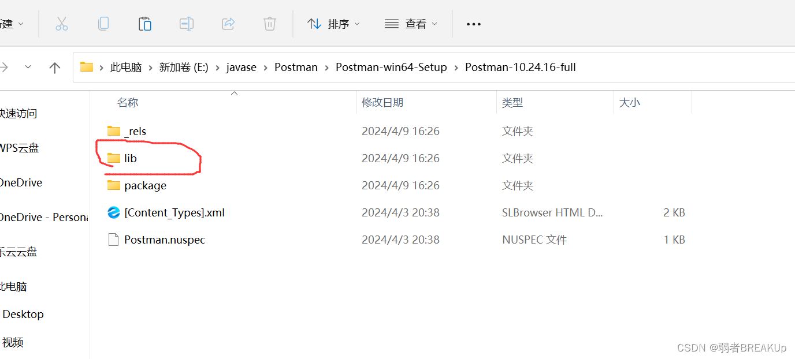795x359 pixels.
Task: Click Postman-10.24.16-full breadcrumb
Action: click(x=521, y=68)
